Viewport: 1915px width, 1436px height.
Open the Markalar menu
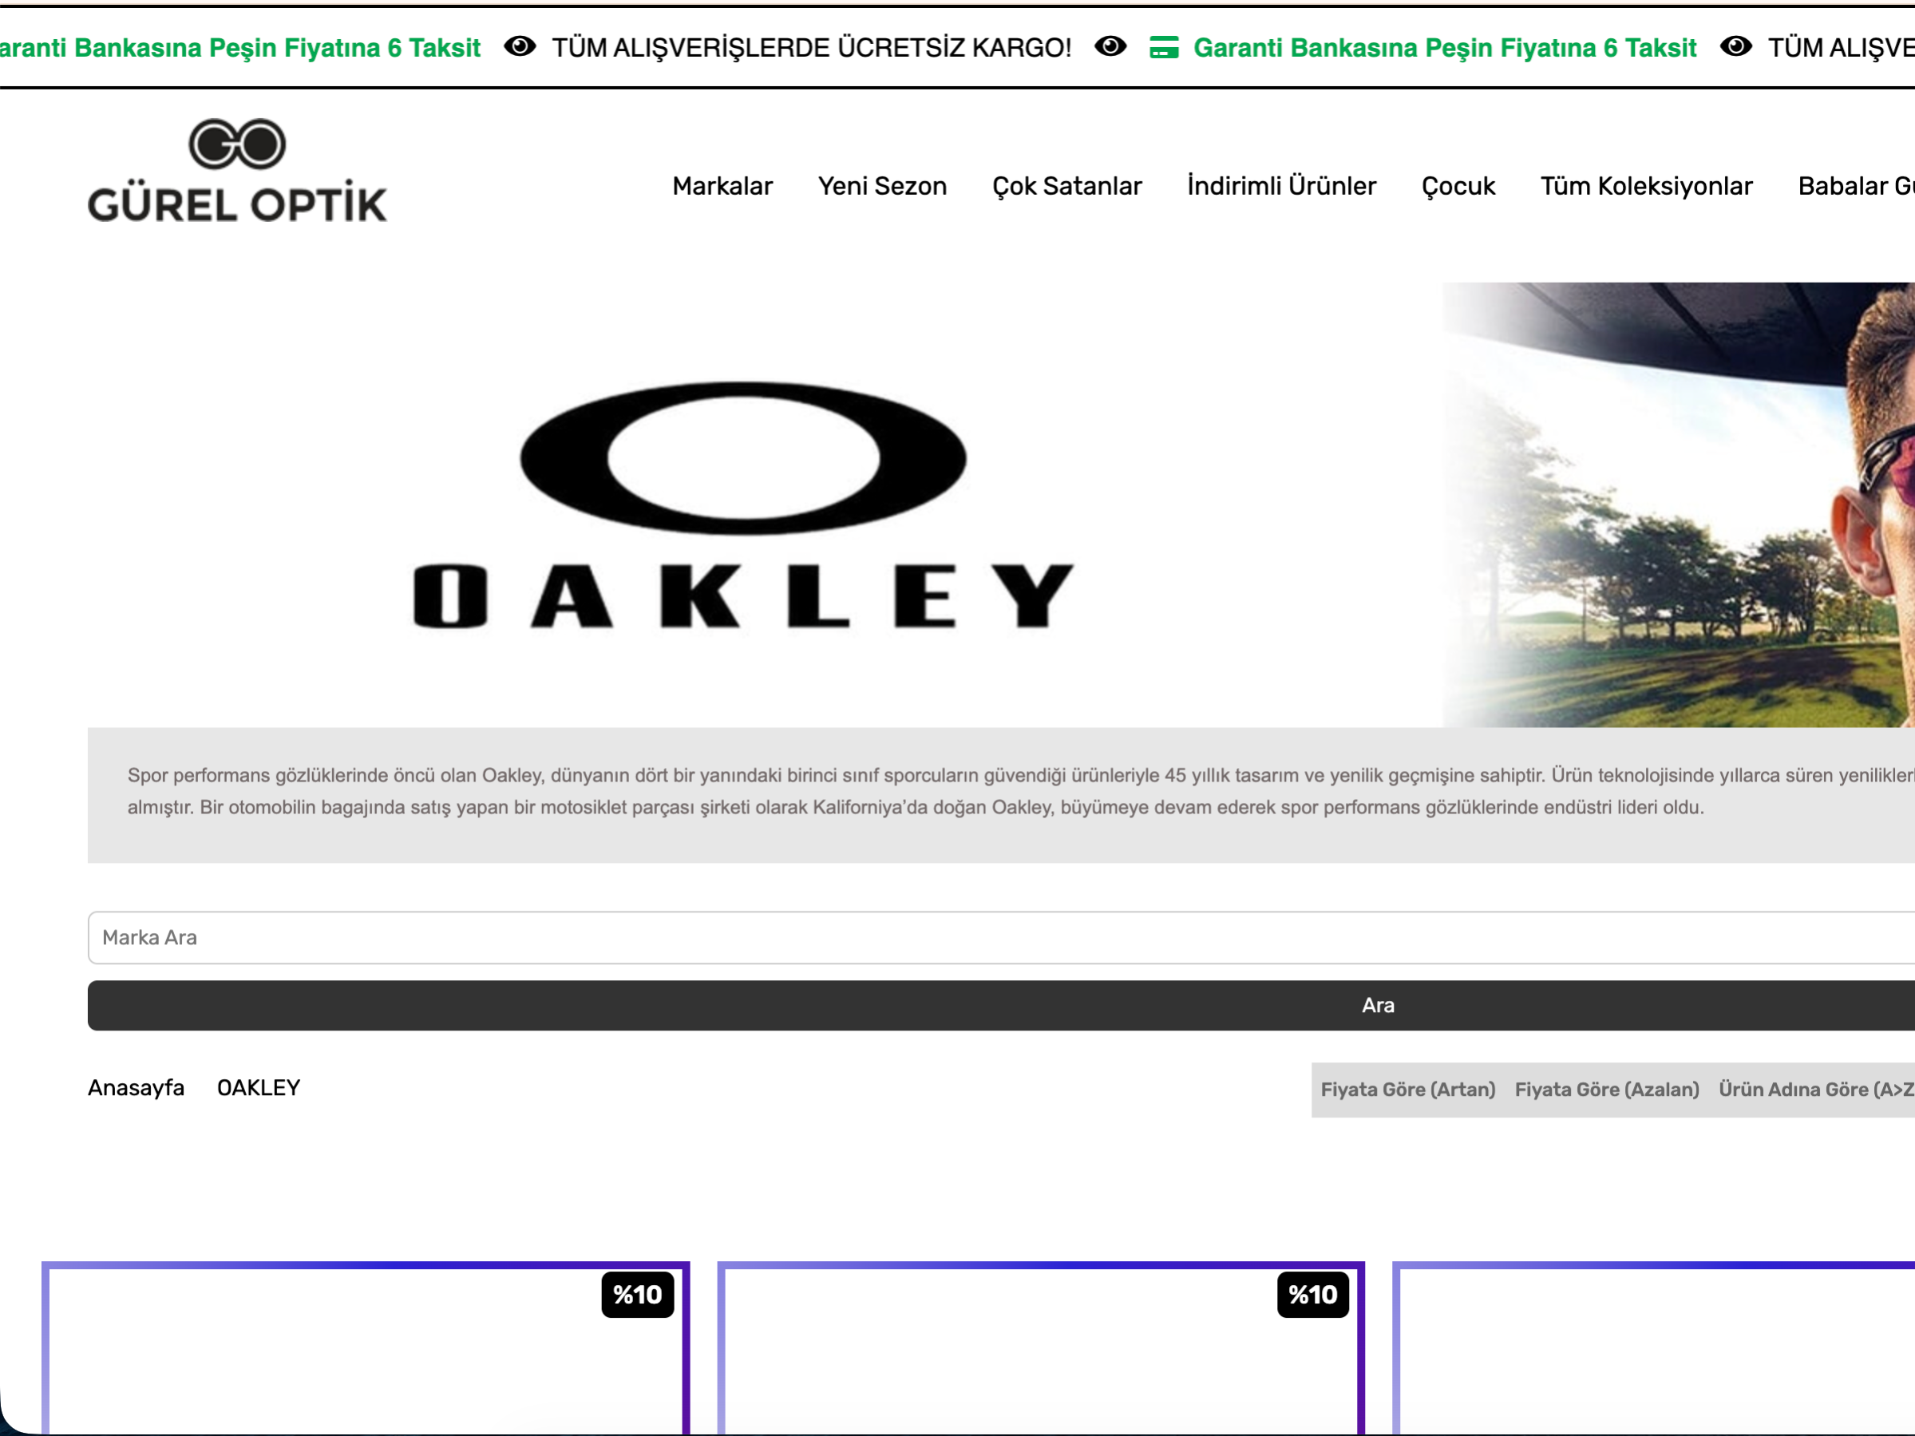coord(722,186)
